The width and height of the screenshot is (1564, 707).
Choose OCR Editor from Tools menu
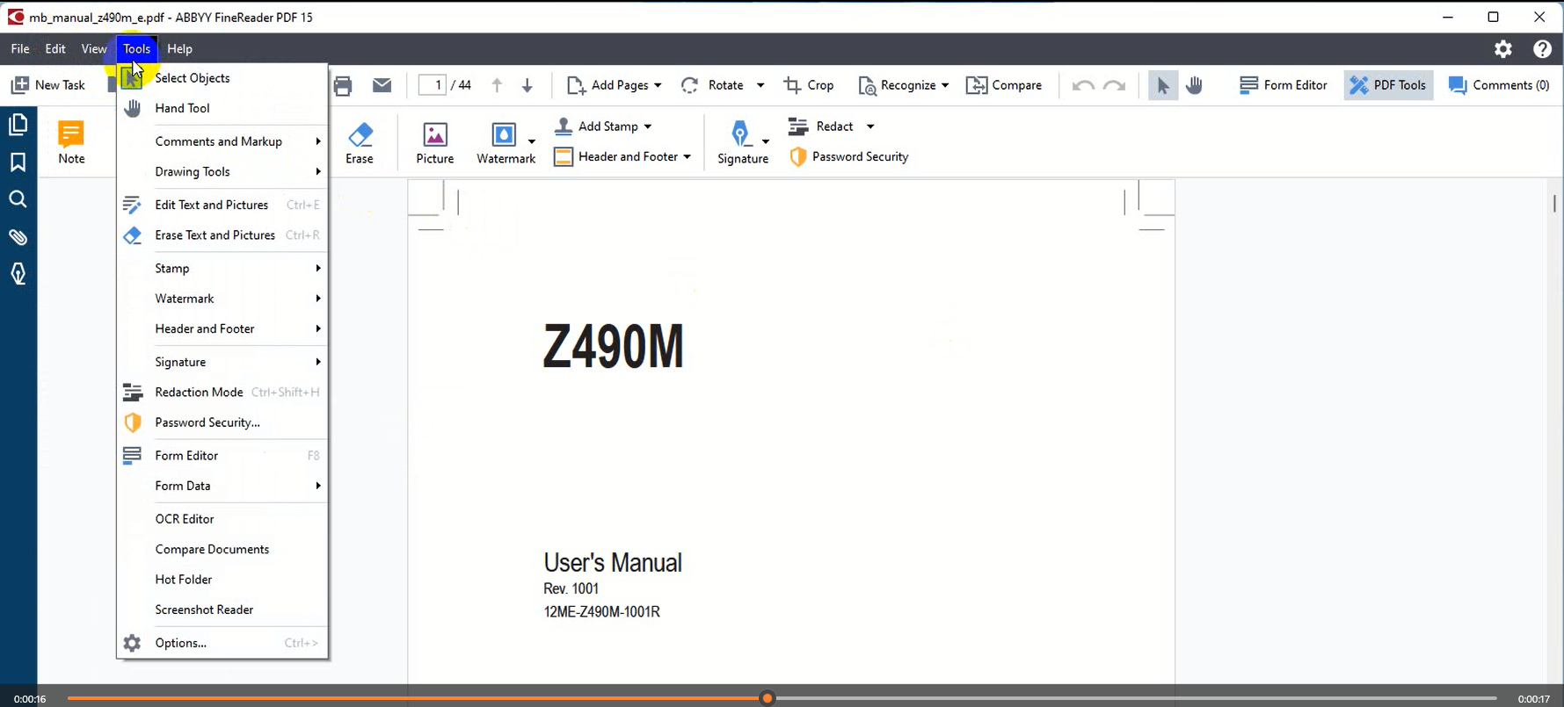click(185, 519)
